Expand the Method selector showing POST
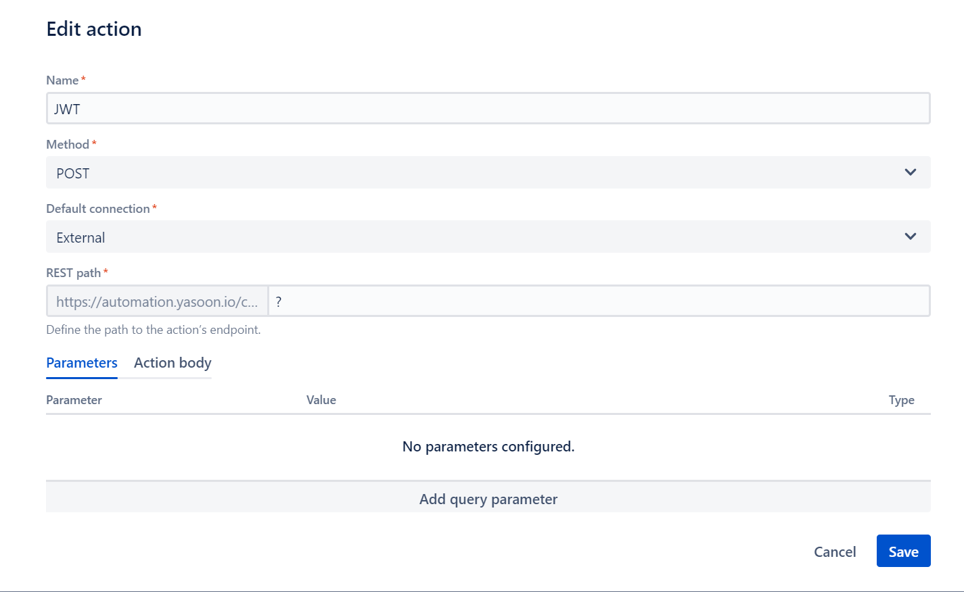Image resolution: width=964 pixels, height=592 pixels. [x=487, y=172]
